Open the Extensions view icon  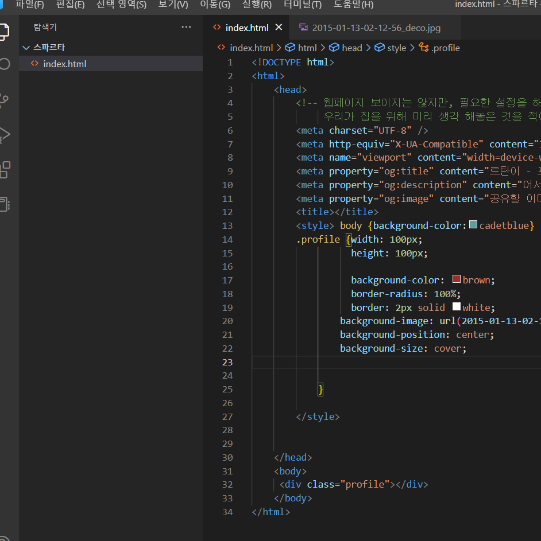[5, 170]
